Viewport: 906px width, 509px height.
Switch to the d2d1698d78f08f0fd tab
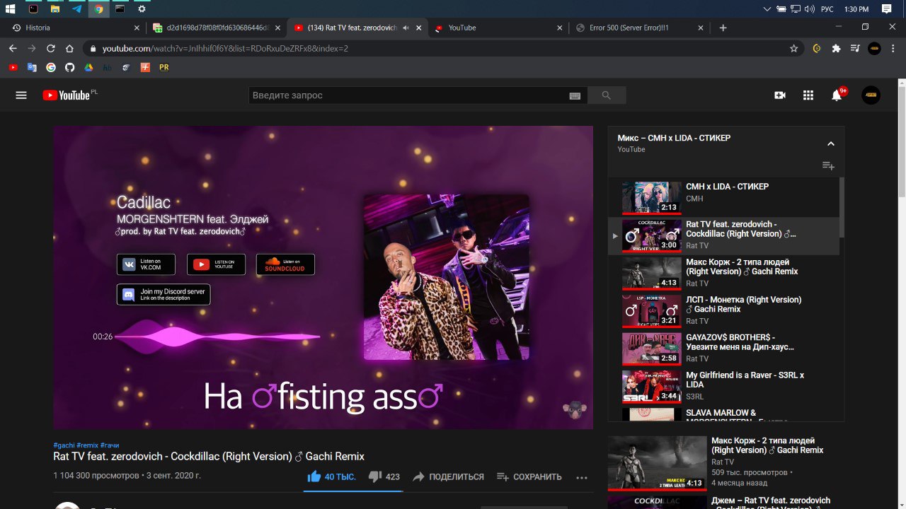pyautogui.click(x=216, y=28)
